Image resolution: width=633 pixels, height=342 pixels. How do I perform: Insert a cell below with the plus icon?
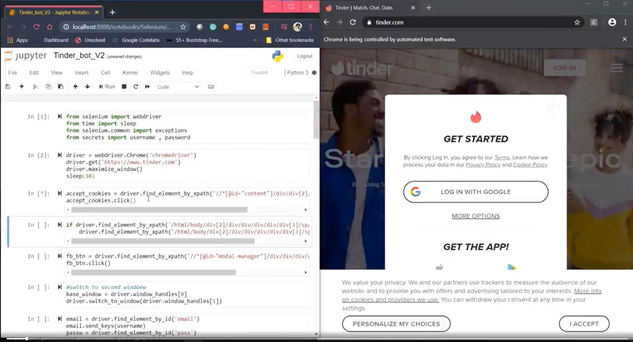pyautogui.click(x=21, y=86)
